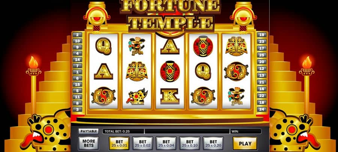Click the red vase symbol in the middle reel
The width and height of the screenshot is (338, 152).
pos(170,72)
